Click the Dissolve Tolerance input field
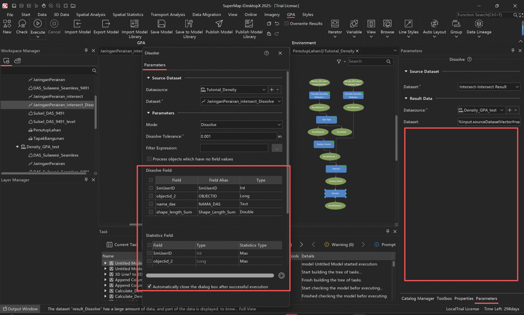This screenshot has height=315, width=524. click(238, 136)
